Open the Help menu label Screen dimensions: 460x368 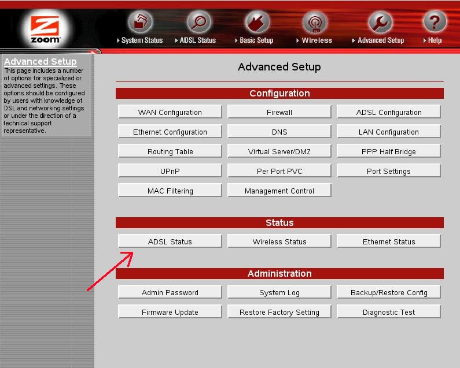[435, 40]
